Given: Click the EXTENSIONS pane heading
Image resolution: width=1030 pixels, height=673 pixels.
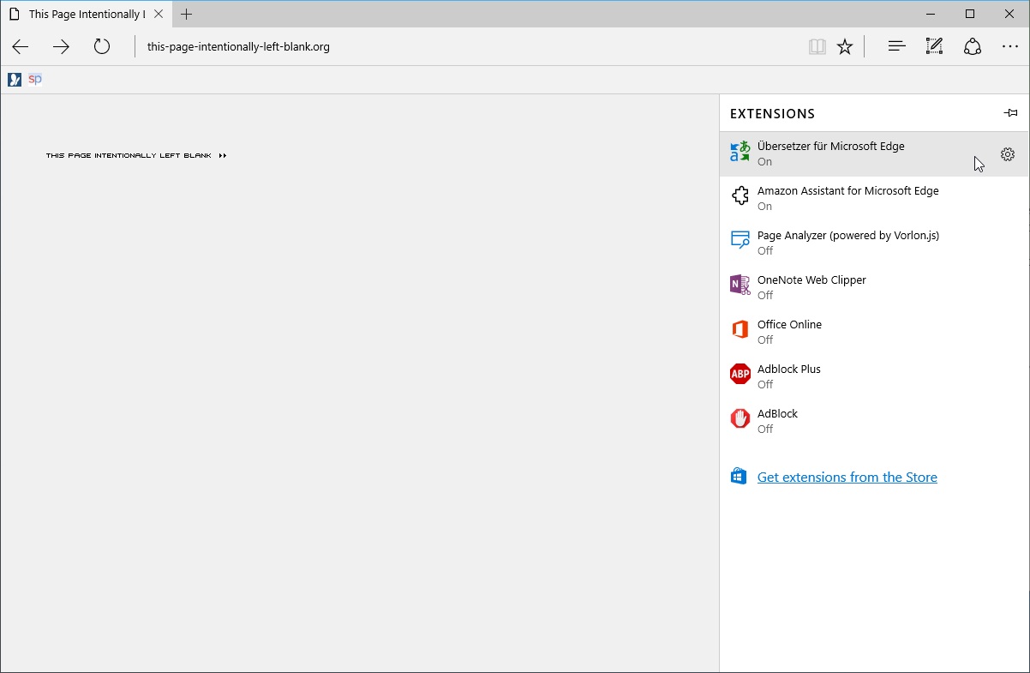Looking at the screenshot, I should [x=772, y=113].
